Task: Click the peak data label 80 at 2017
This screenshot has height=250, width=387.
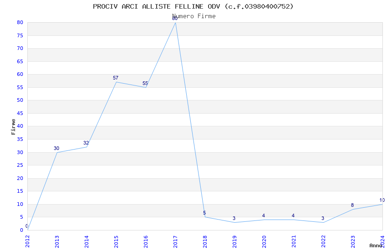Action: point(175,18)
